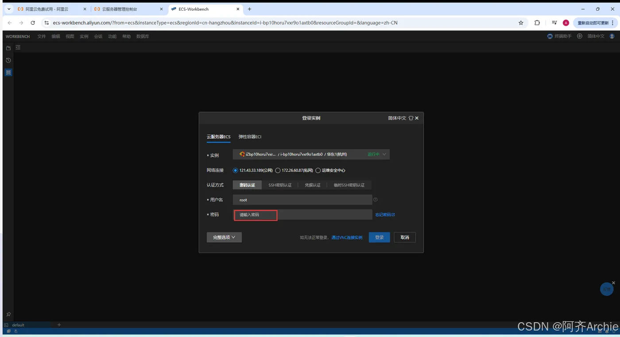Open the Chrome extensions puzzle icon

[537, 23]
